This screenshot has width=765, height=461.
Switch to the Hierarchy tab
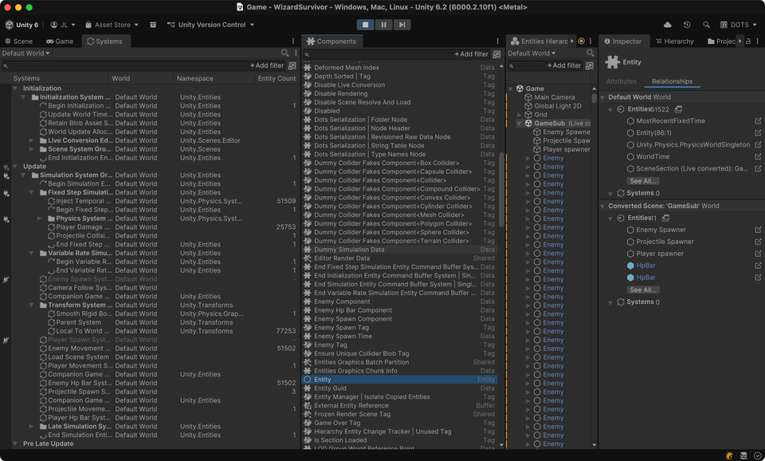coord(674,41)
